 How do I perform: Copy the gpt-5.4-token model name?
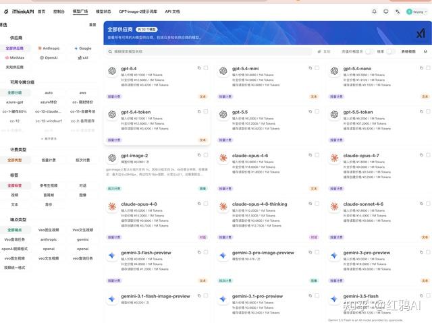coord(199,111)
